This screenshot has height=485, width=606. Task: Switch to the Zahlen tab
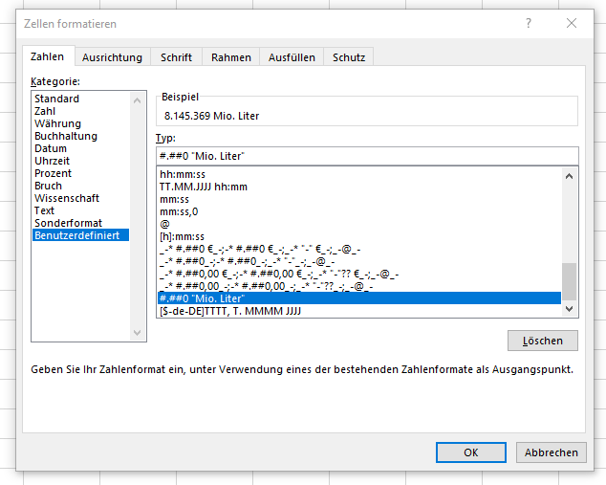47,56
